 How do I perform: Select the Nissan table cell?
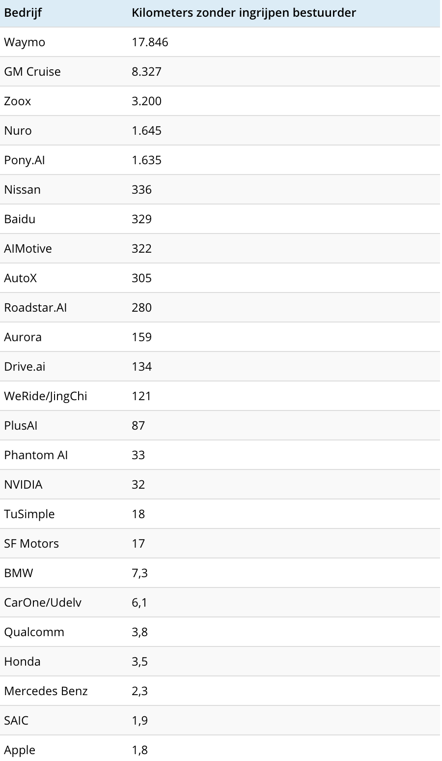point(23,190)
